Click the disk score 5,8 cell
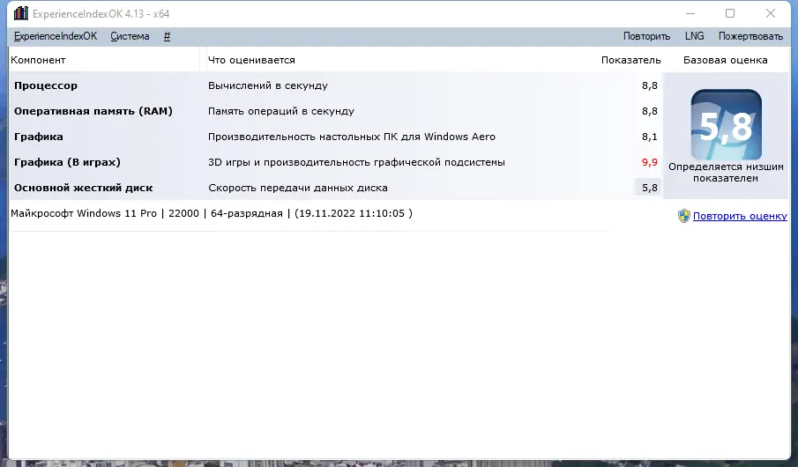The image size is (798, 467). tap(648, 188)
